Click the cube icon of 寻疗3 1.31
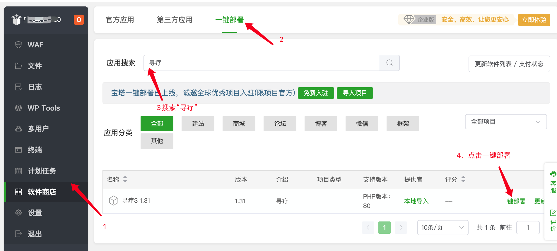The height and width of the screenshot is (251, 557). click(113, 201)
